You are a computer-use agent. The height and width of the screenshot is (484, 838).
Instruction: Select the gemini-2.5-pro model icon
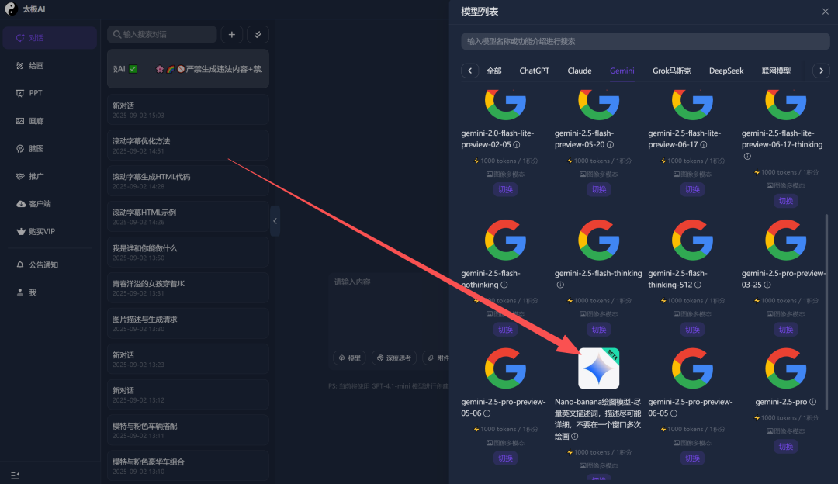785,368
